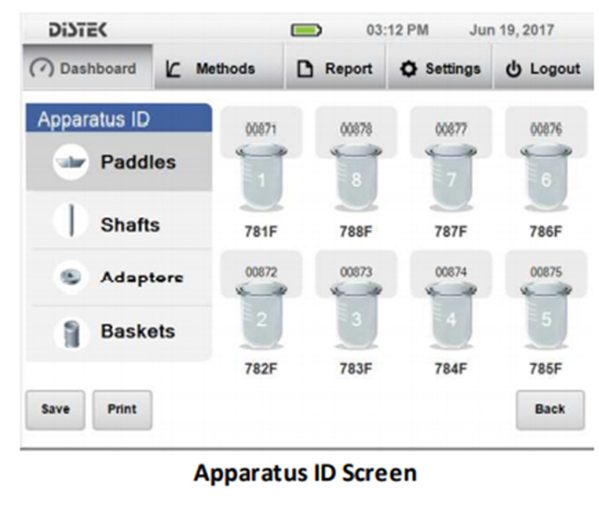Select vessel 7 icon labeled 787F
This screenshot has width=599, height=507.
pyautogui.click(x=451, y=179)
